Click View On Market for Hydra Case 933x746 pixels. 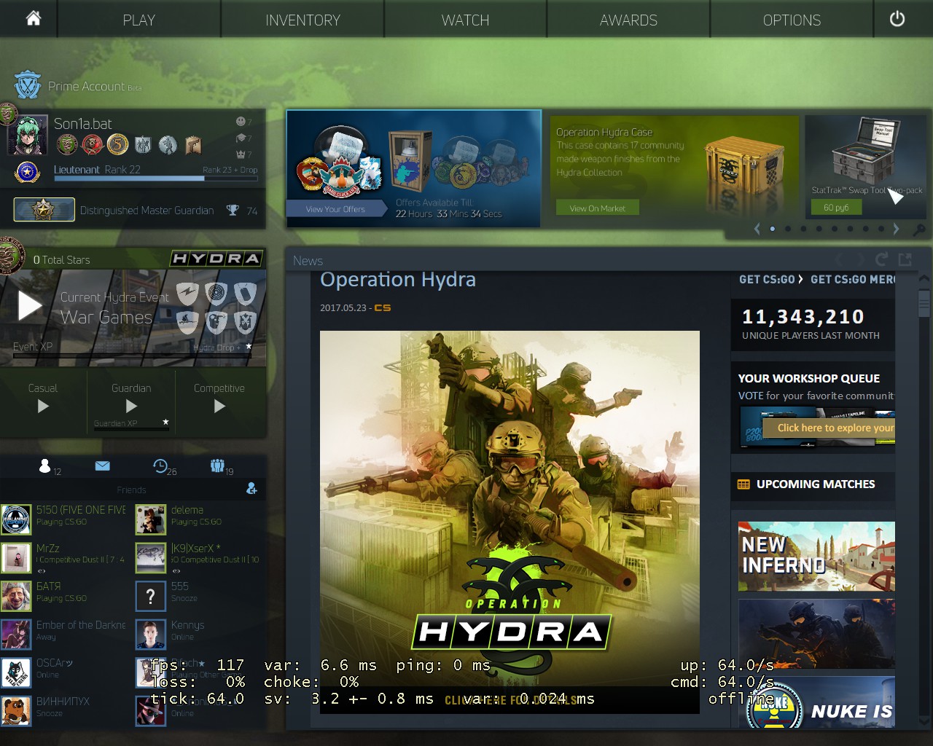coord(597,208)
